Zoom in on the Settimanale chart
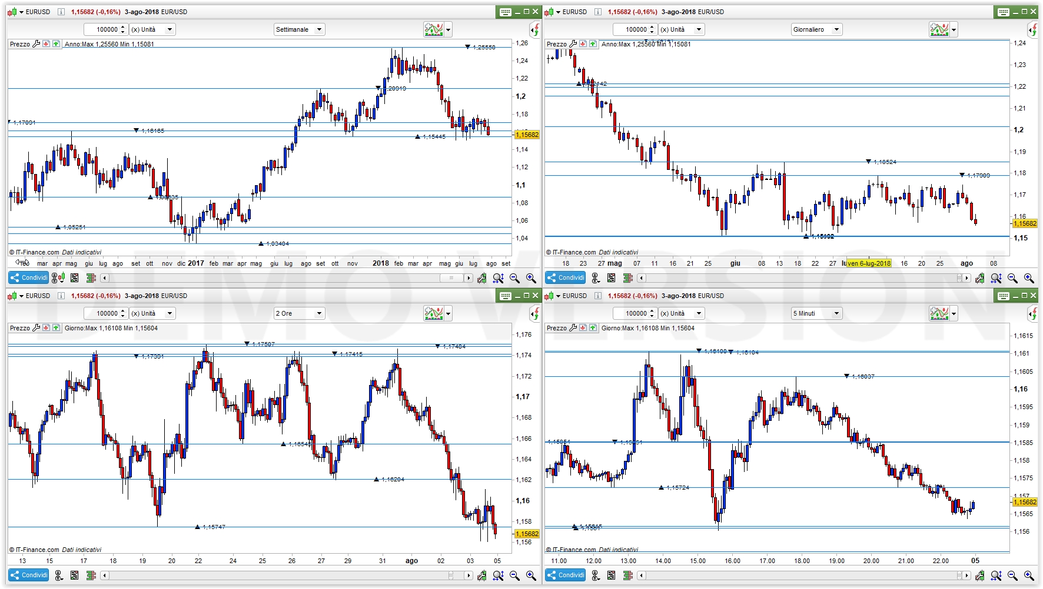Viewport: 1043px width, 589px height. (531, 278)
